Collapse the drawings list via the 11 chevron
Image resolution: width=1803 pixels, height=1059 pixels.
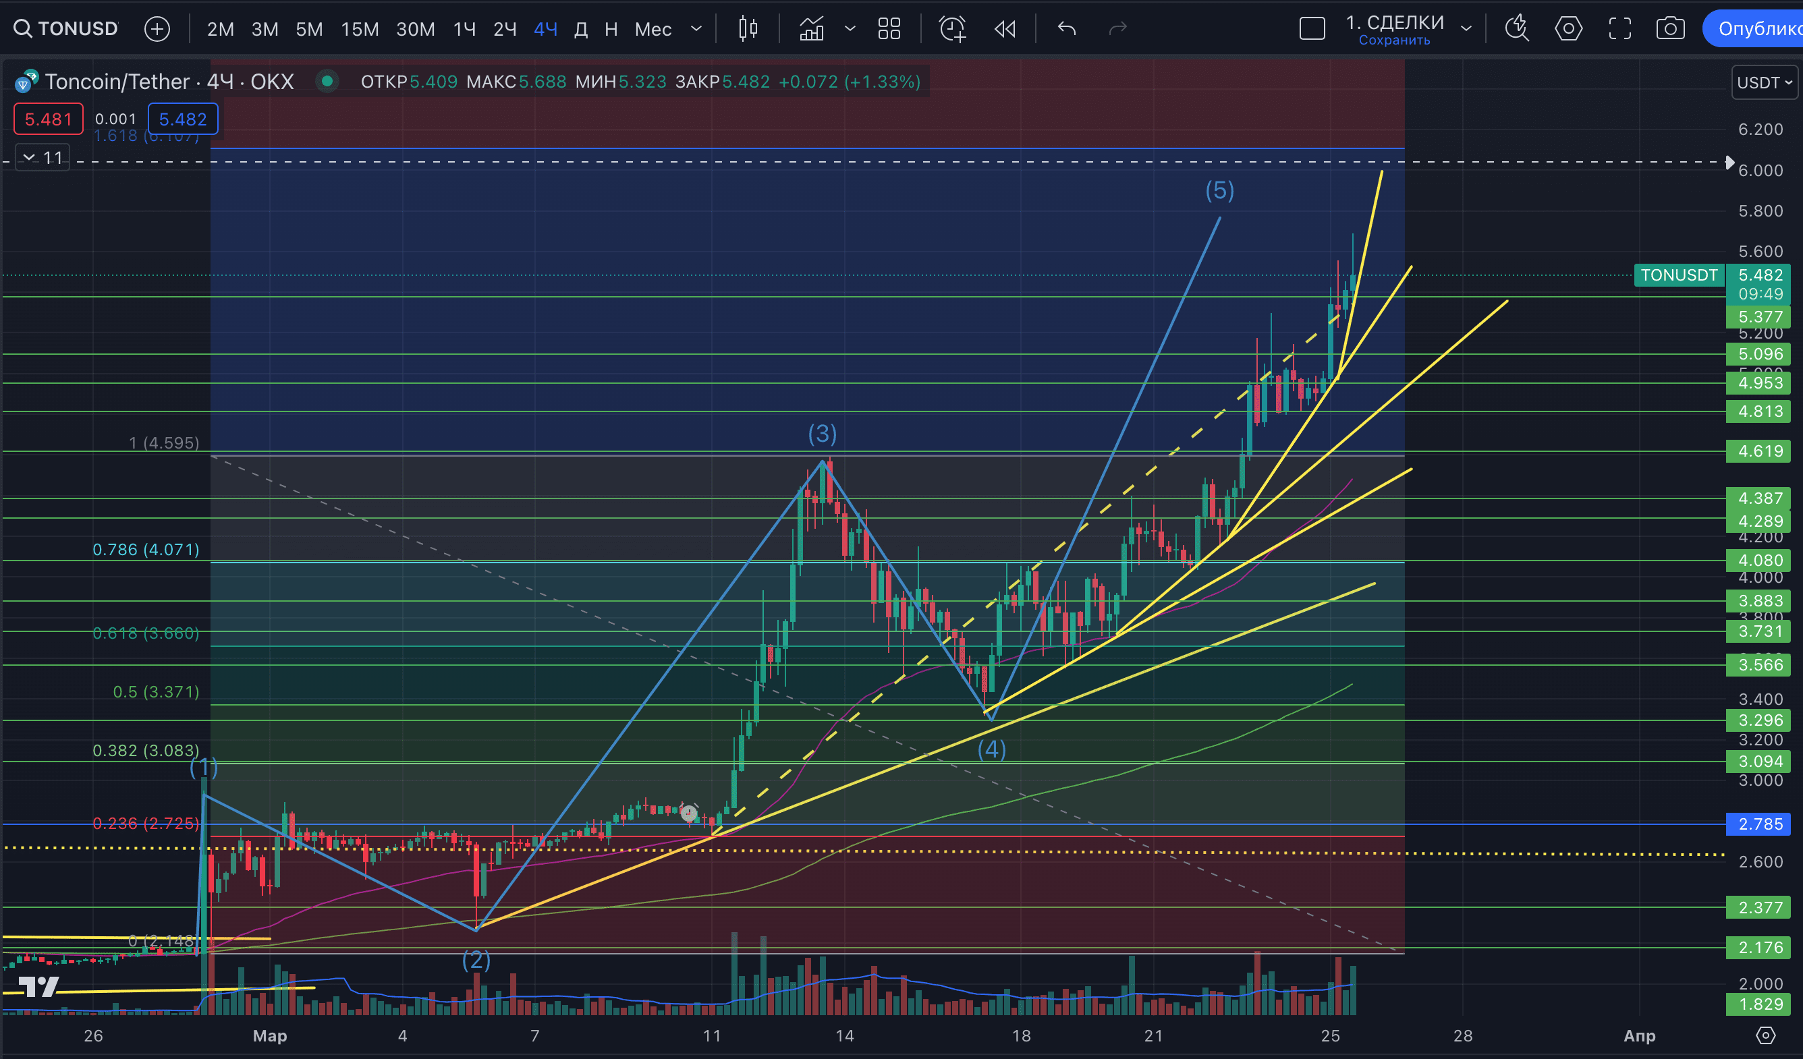tap(29, 157)
